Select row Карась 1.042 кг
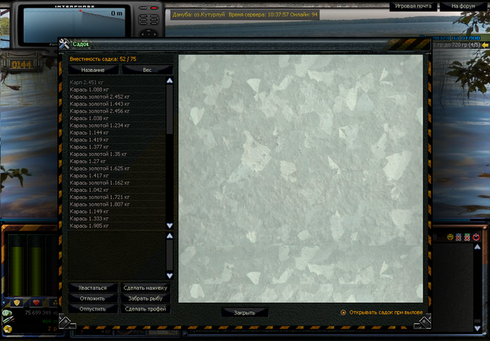The image size is (490, 341). click(117, 190)
